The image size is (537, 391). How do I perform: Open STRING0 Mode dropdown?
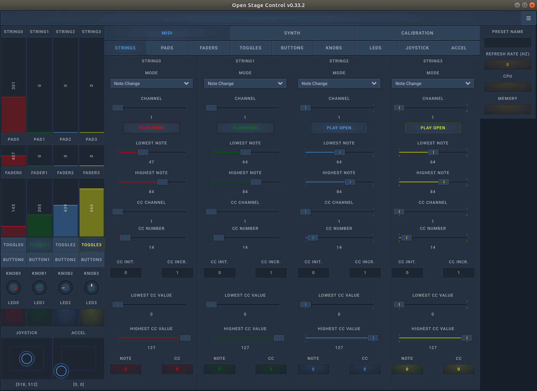coord(151,84)
